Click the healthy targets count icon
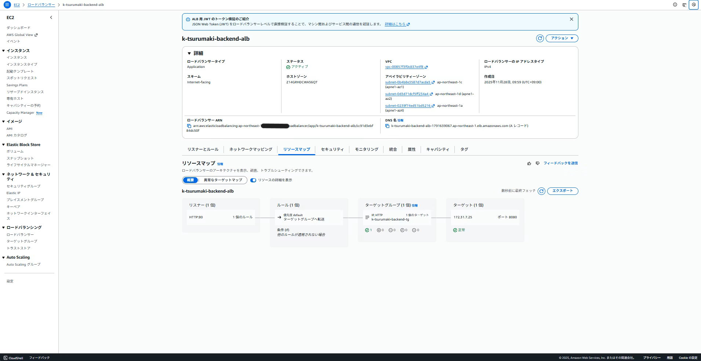The width and height of the screenshot is (701, 361). point(367,230)
